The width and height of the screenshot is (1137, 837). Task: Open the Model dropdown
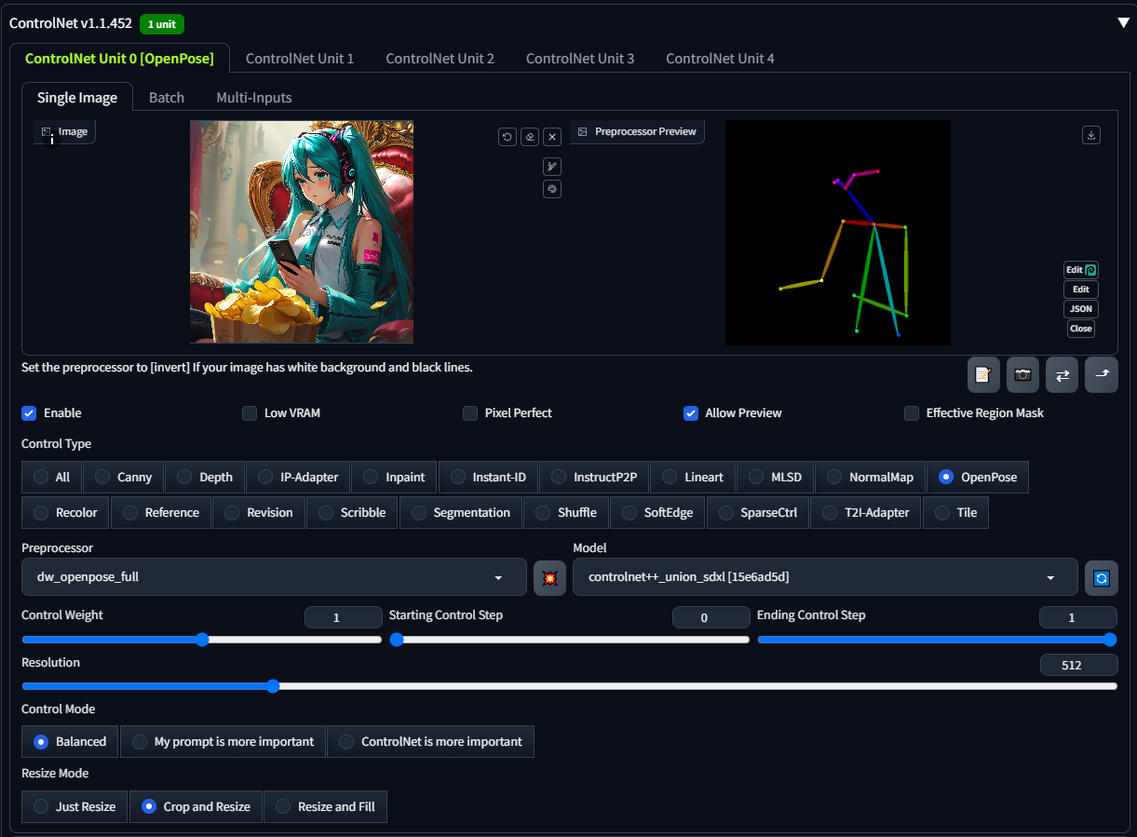pos(824,577)
